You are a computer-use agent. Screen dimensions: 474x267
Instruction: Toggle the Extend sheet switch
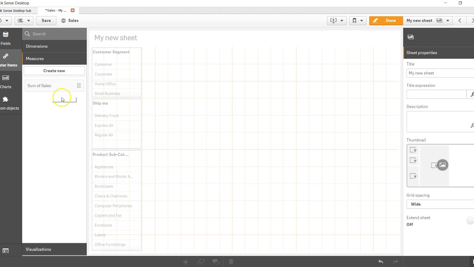coord(470,221)
